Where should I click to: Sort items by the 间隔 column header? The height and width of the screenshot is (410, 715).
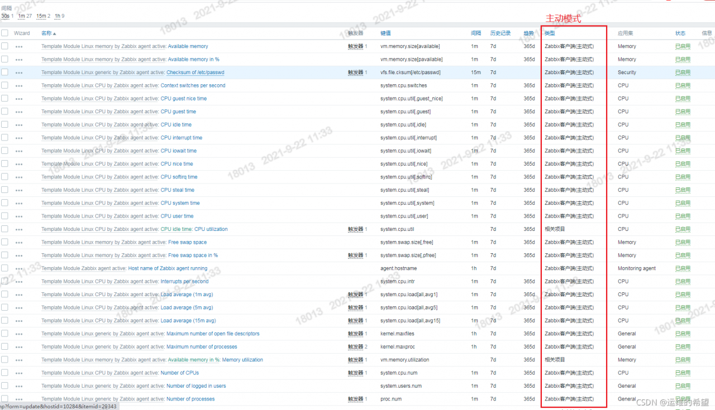(475, 33)
